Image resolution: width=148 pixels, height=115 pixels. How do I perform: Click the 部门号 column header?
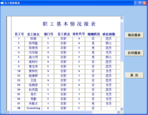(x=48, y=34)
